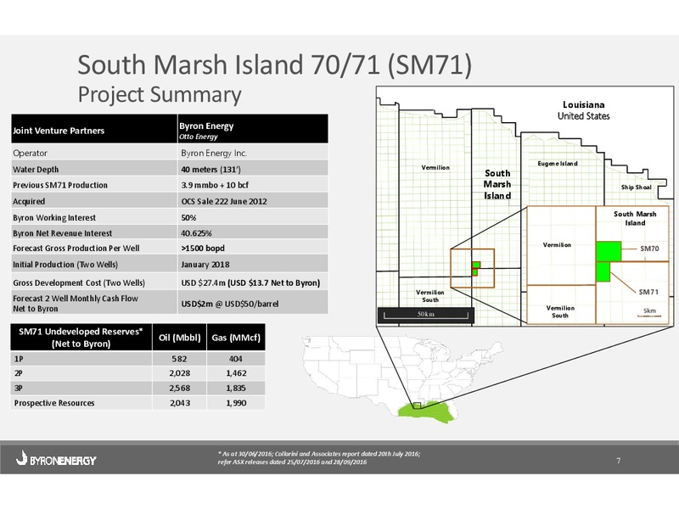679x509 pixels.
Task: Click 'Byron Working Interest' label
Action: pyautogui.click(x=54, y=218)
